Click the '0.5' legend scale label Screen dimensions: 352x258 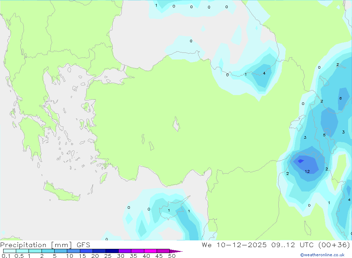[19, 256]
